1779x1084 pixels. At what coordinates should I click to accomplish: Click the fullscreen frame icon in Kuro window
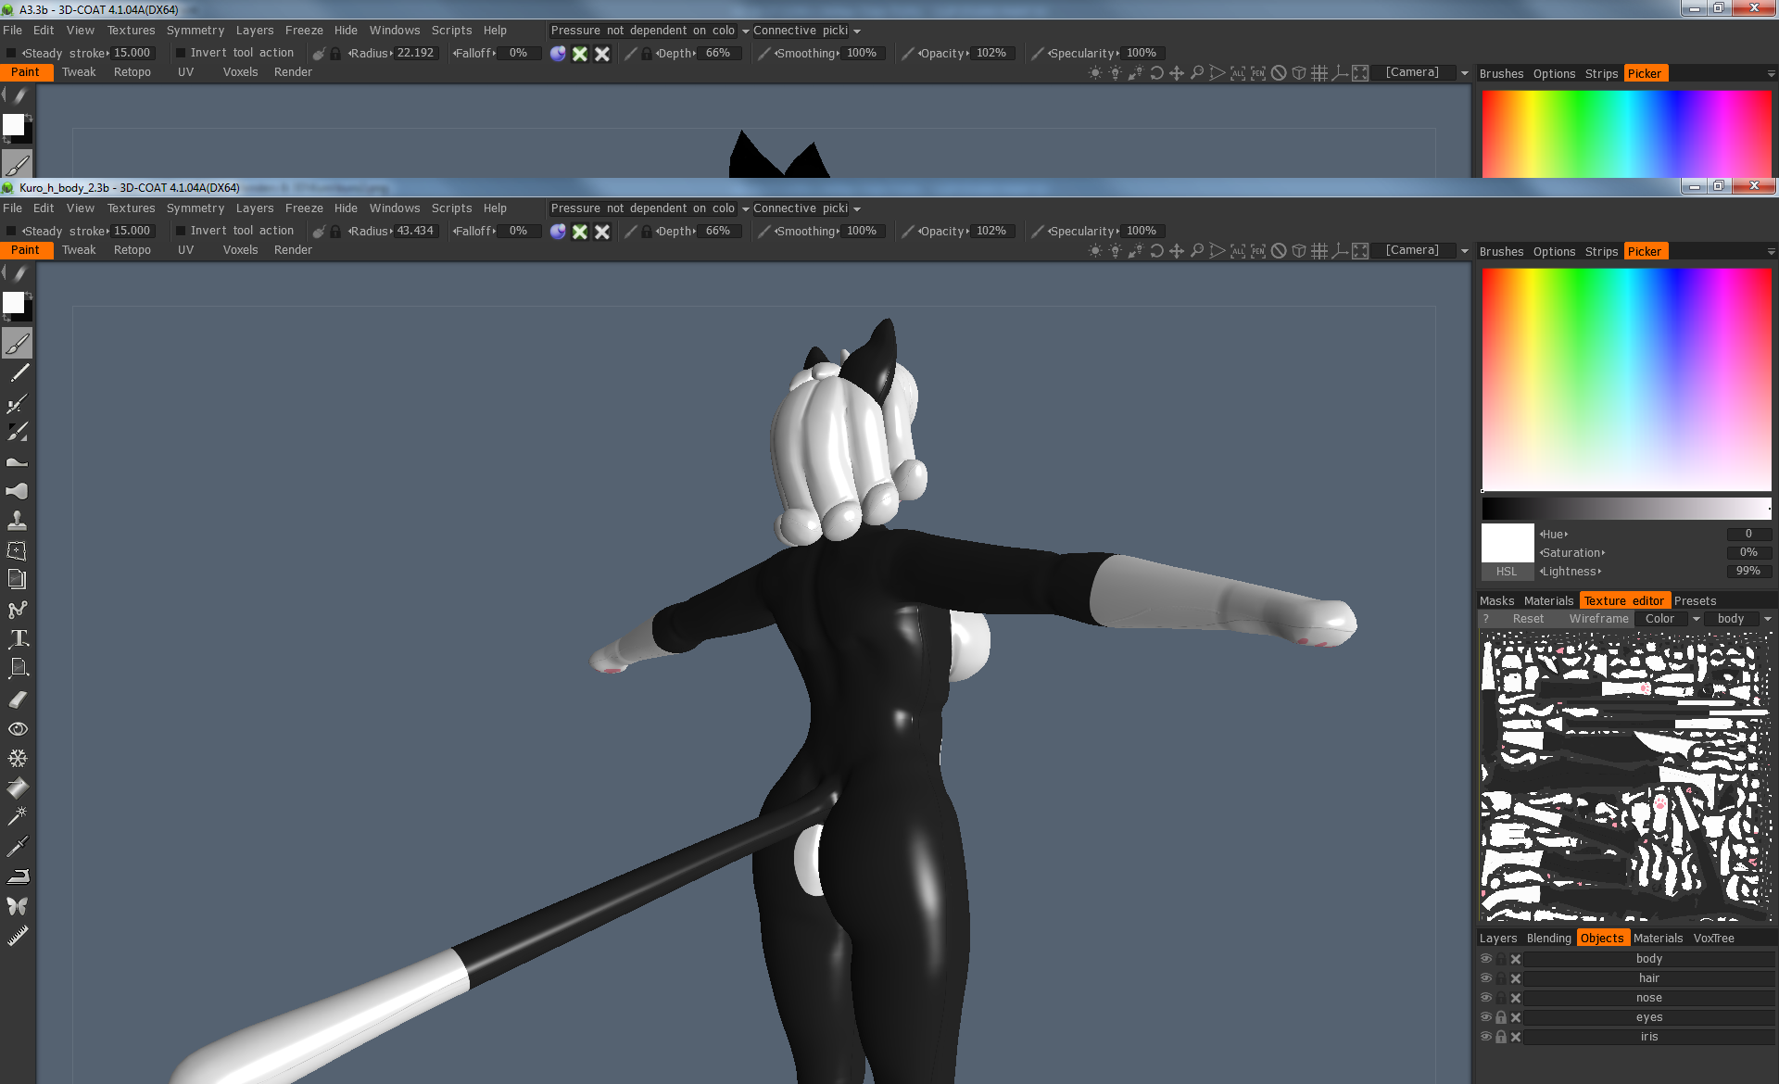1360,251
